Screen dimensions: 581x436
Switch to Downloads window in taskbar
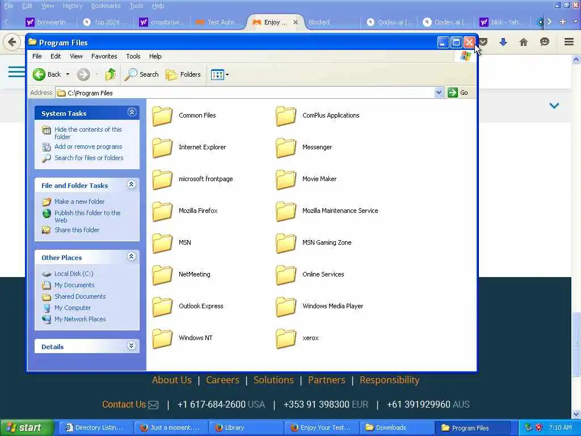[x=397, y=428]
